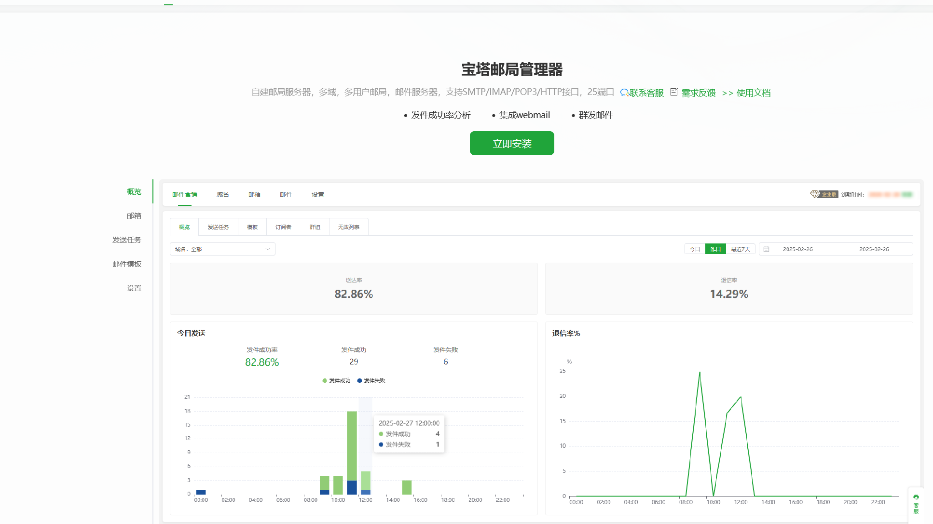Click the 宝塔邮局管理器 page title
The image size is (933, 524).
512,69
